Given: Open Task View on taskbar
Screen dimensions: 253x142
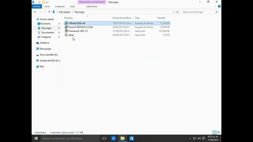Looking at the screenshot, I should (104, 138).
